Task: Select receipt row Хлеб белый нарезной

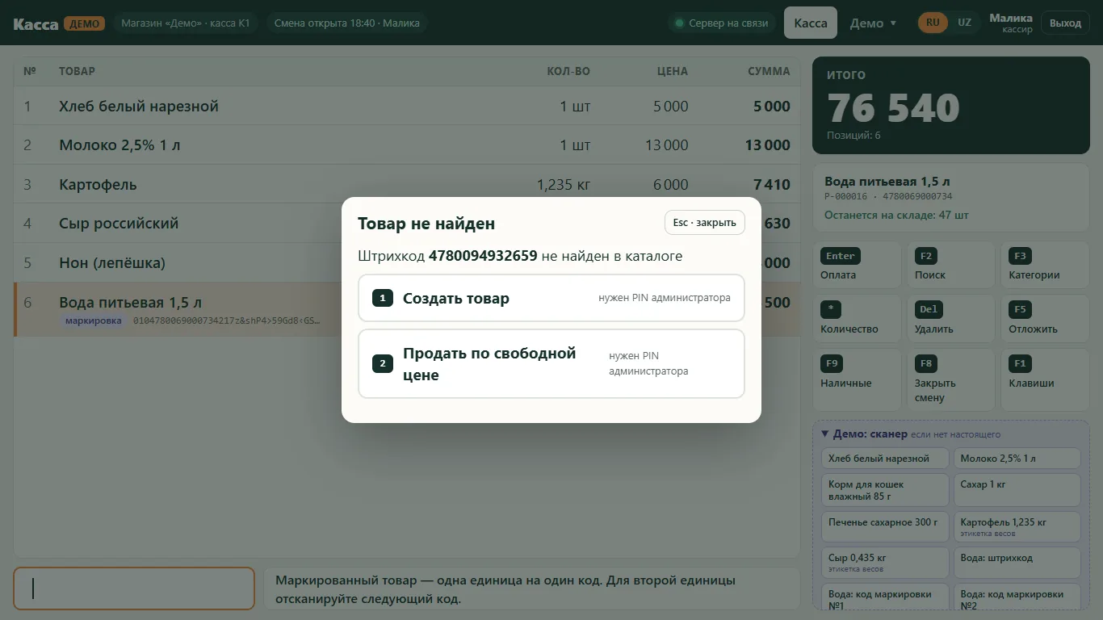Action: pyautogui.click(x=407, y=106)
